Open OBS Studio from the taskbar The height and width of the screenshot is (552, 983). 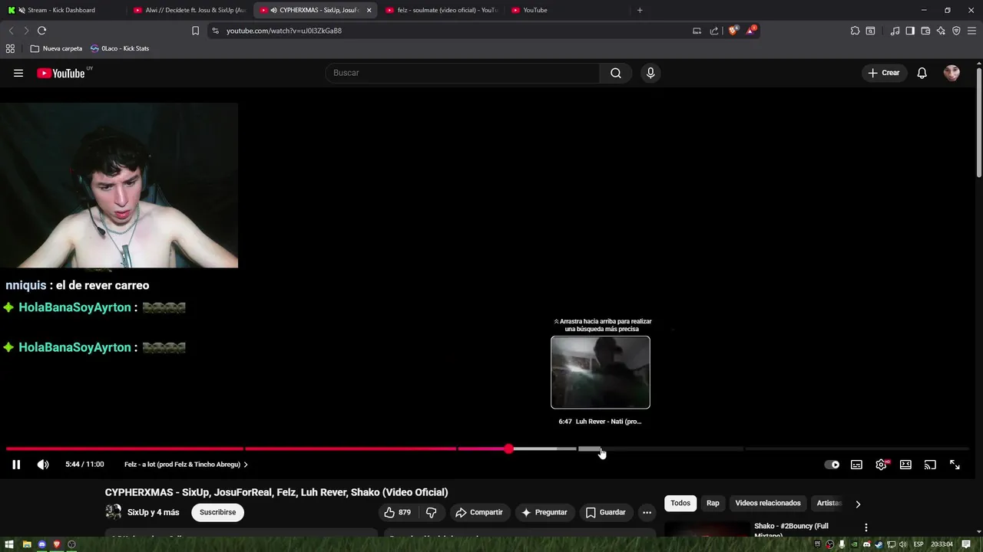[71, 544]
